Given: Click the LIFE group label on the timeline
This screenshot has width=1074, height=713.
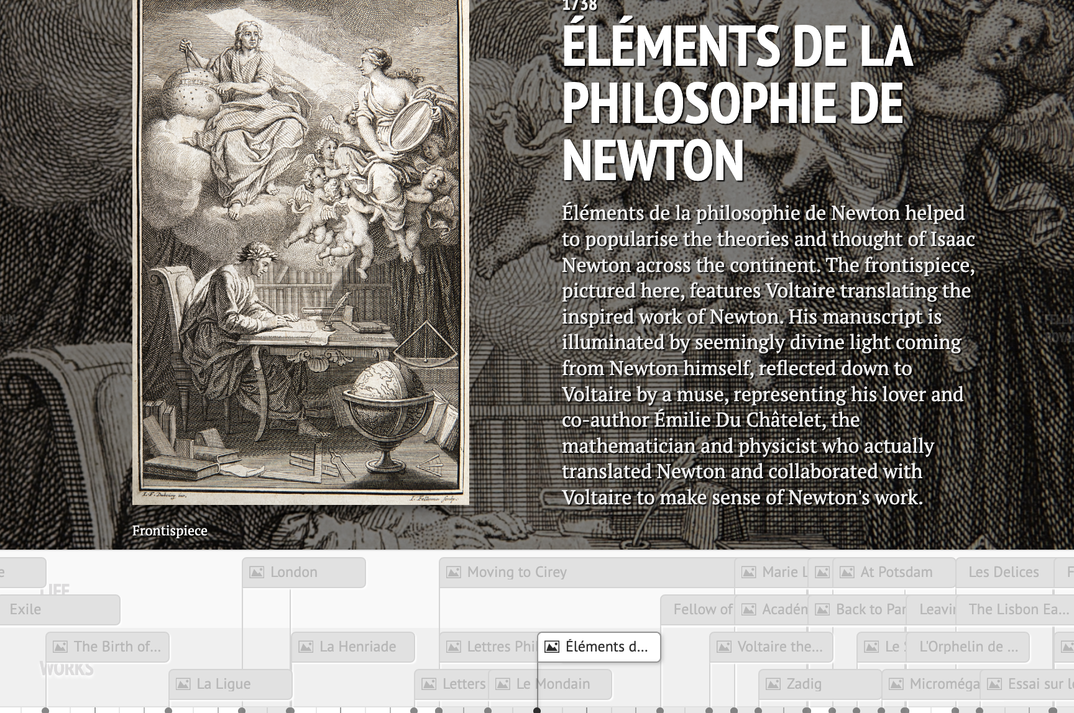Looking at the screenshot, I should point(55,590).
